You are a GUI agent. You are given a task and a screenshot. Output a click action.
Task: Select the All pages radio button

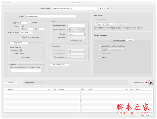pyautogui.click(x=21, y=26)
